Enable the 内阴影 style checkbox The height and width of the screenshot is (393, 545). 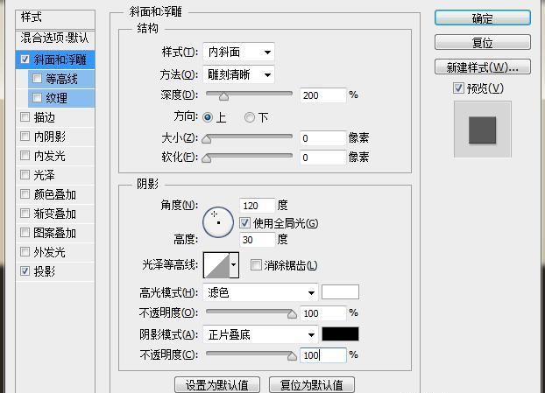[25, 136]
